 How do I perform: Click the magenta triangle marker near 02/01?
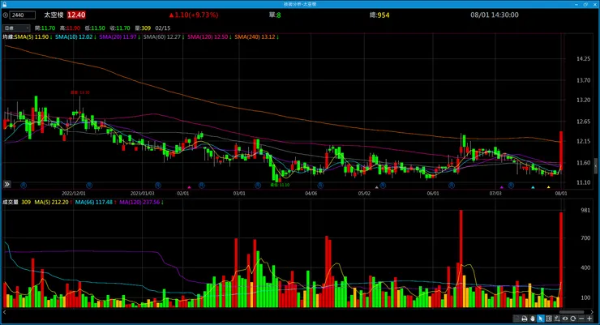coord(189,187)
